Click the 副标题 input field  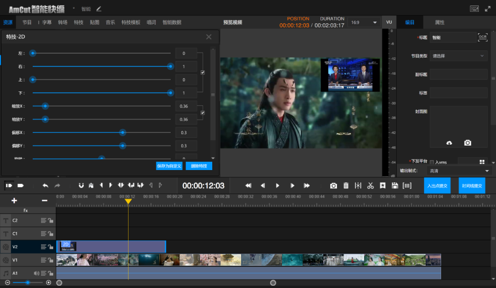458,75
